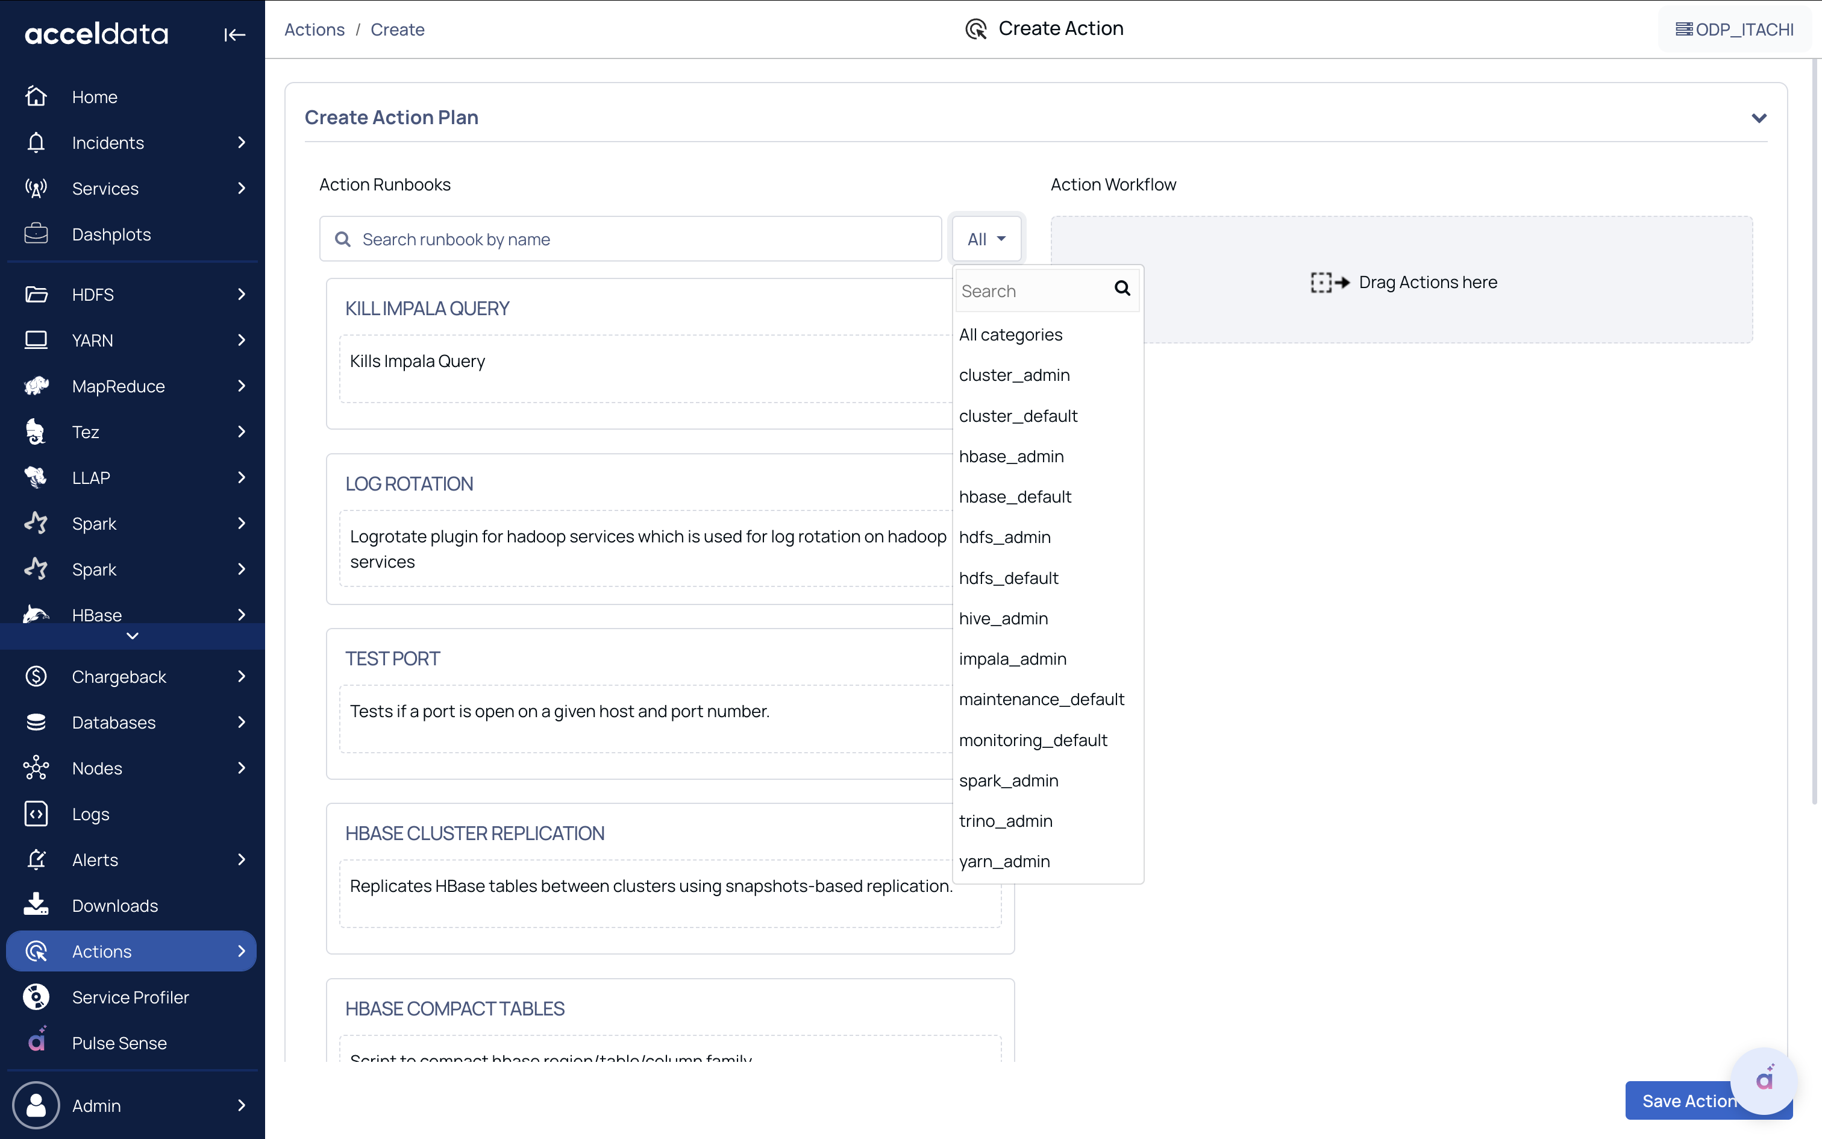Collapse the Create Action Plan panel
Image resolution: width=1822 pixels, height=1139 pixels.
tap(1759, 118)
